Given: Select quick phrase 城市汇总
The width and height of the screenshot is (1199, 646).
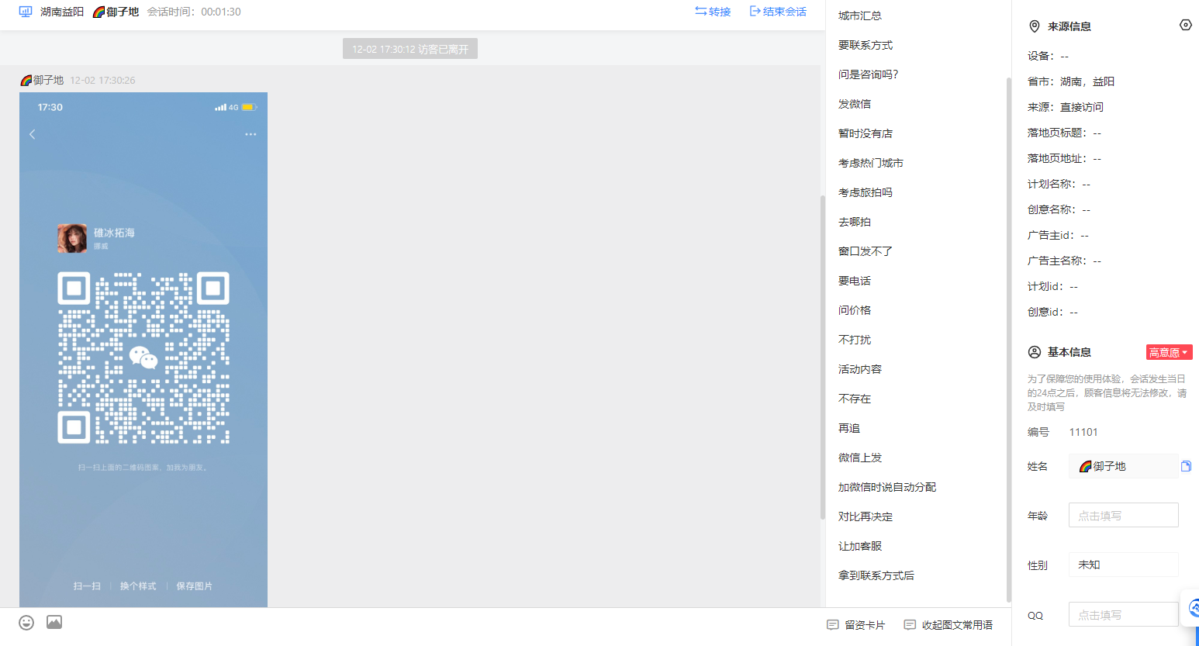Looking at the screenshot, I should (859, 16).
